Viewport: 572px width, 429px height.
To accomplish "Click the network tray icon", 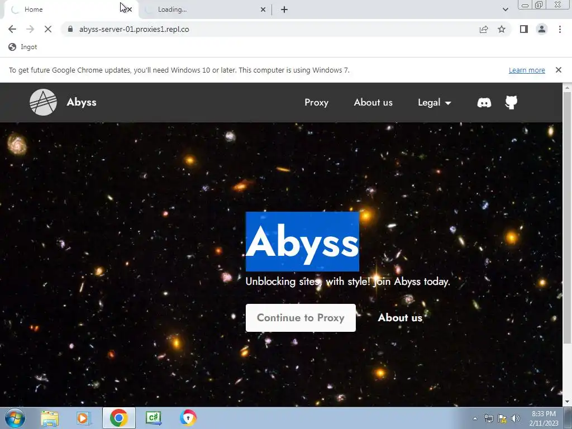I will pos(488,418).
